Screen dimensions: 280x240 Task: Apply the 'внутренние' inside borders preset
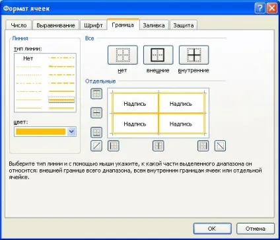(x=193, y=55)
